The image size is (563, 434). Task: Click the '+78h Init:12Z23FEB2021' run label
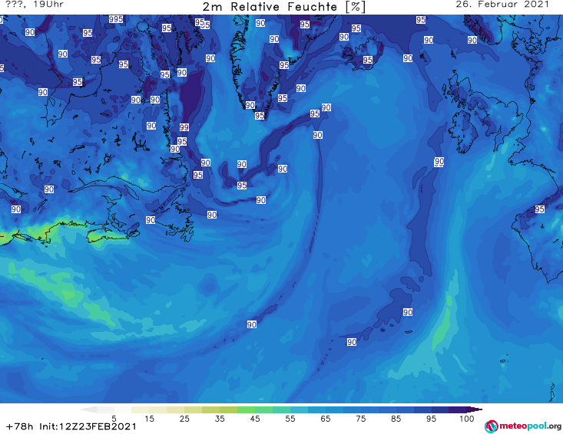(71, 426)
